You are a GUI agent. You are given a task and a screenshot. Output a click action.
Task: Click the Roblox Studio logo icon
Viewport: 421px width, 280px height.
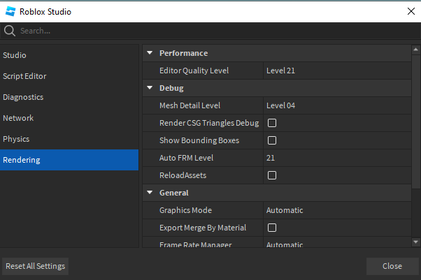[10, 12]
